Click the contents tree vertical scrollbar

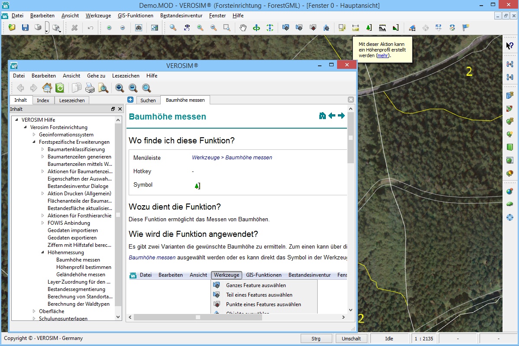(x=118, y=214)
